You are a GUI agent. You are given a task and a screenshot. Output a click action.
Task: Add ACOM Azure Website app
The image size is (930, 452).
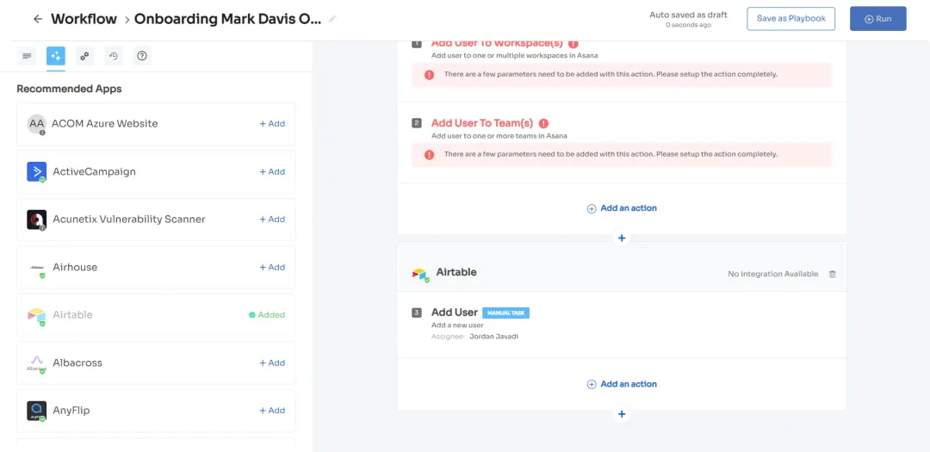click(272, 124)
